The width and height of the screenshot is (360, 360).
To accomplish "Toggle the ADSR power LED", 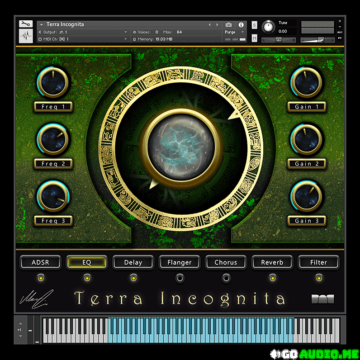I will [x=41, y=278].
